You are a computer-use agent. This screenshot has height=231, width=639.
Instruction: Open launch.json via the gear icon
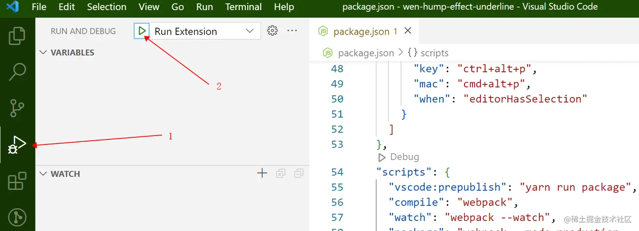(x=273, y=30)
